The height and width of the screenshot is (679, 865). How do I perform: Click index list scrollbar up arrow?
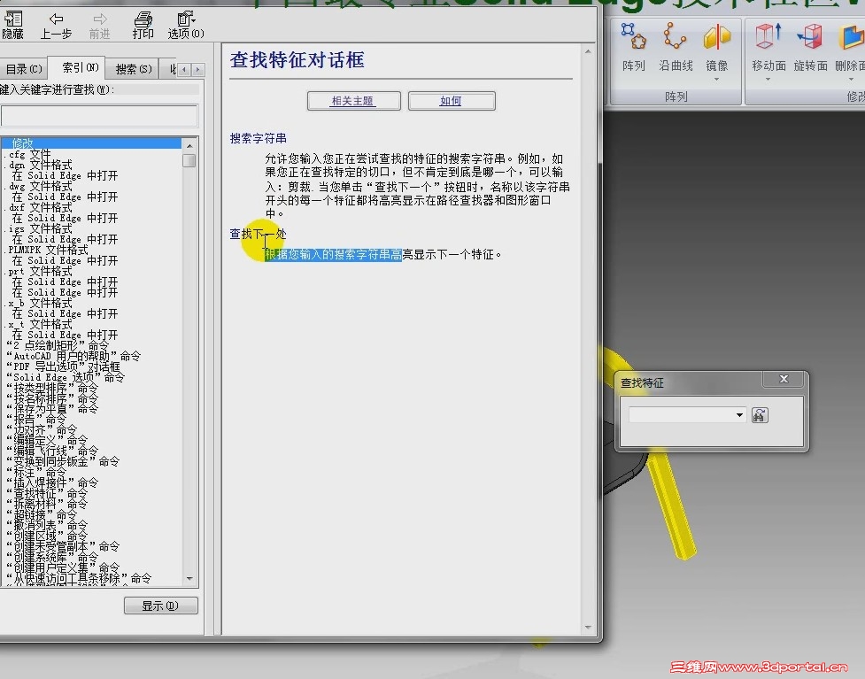tap(189, 145)
